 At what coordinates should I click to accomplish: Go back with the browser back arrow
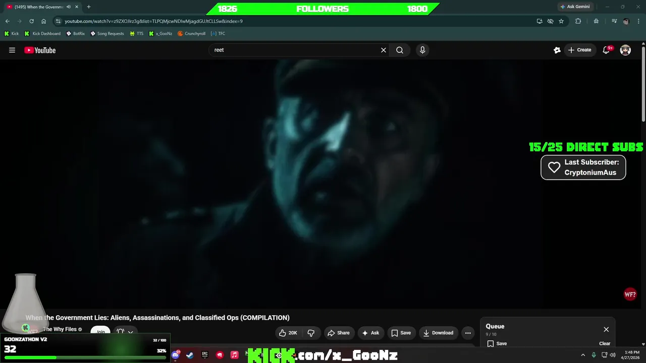(7, 21)
